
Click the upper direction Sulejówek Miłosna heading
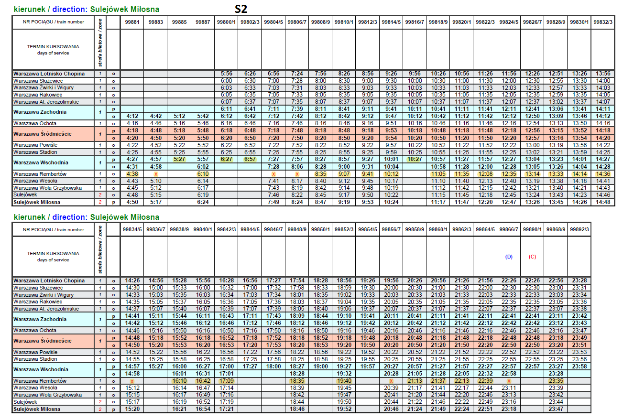[87, 9]
